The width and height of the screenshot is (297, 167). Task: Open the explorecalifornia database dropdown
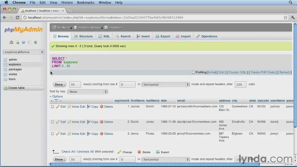(x=24, y=52)
